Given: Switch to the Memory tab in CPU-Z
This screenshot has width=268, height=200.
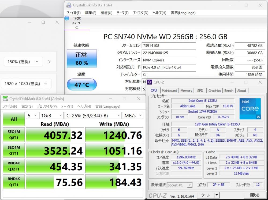Looking at the screenshot, I should coord(186,91).
